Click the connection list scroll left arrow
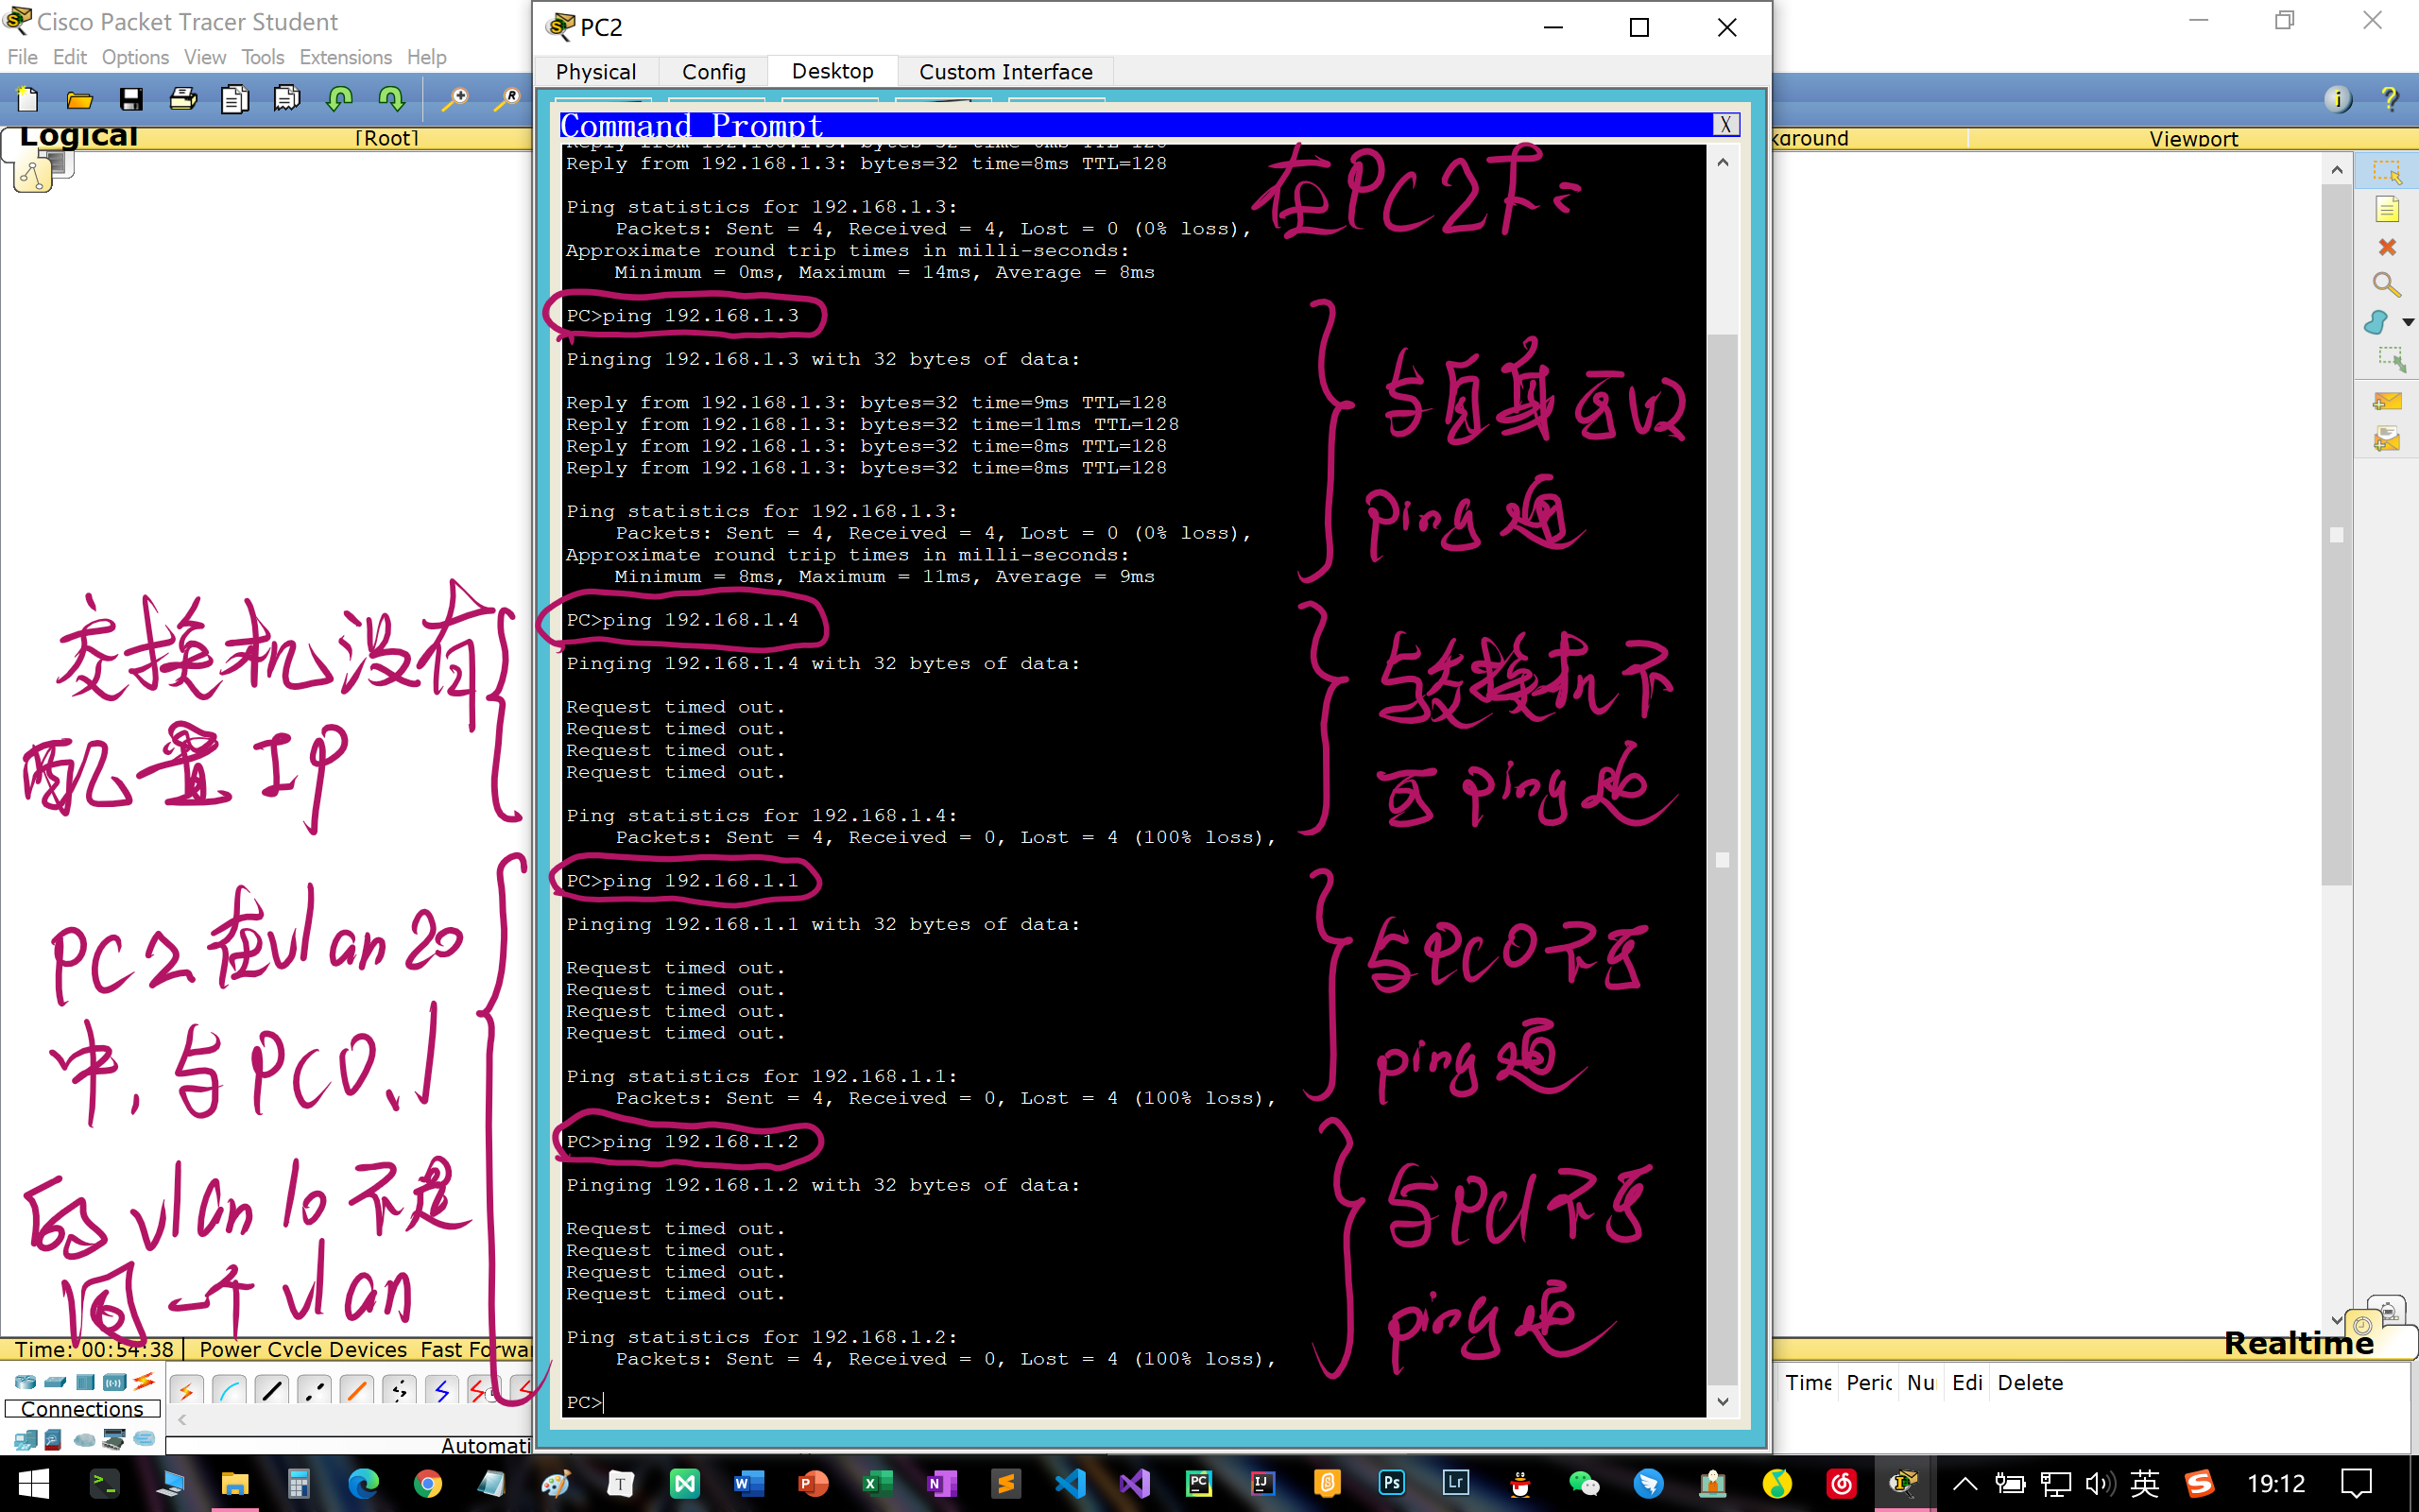 pyautogui.click(x=182, y=1420)
